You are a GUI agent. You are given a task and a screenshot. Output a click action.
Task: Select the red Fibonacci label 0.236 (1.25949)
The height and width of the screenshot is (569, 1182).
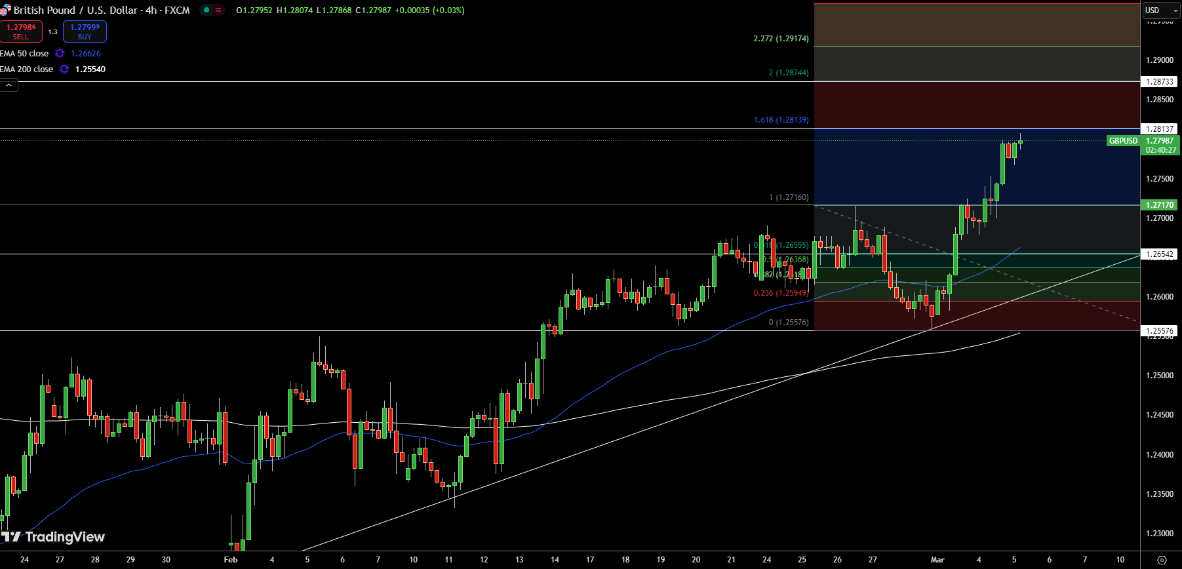click(781, 293)
